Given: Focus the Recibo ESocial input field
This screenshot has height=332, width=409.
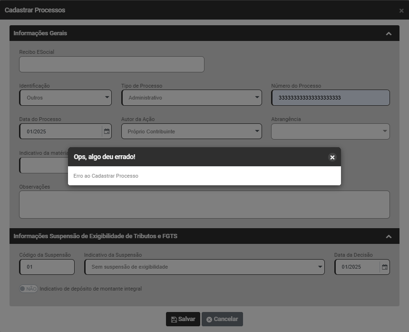Looking at the screenshot, I should (x=112, y=64).
